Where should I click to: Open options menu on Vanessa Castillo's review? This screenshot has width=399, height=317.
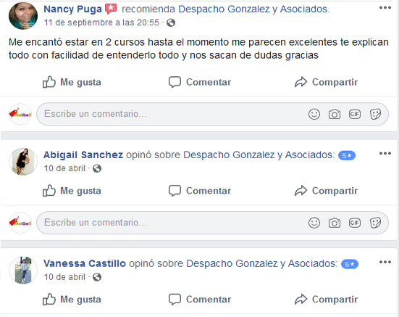click(x=385, y=262)
